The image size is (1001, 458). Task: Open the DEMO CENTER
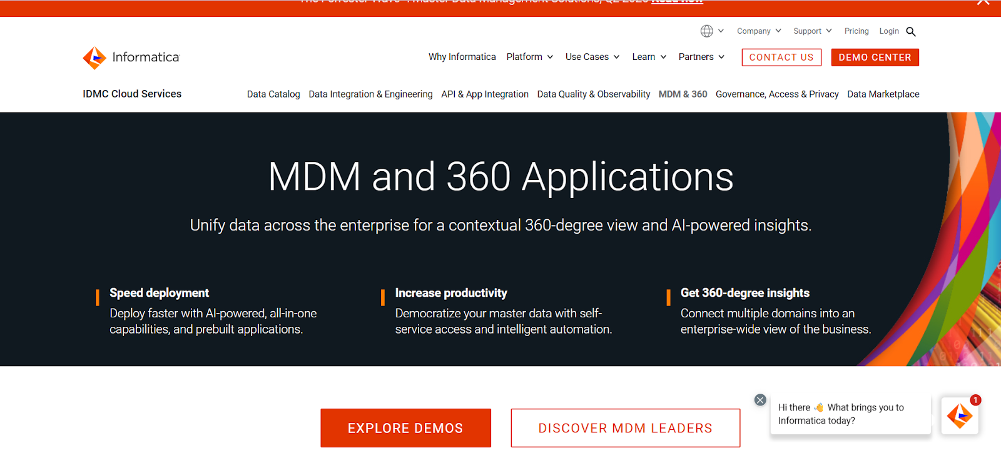[875, 57]
